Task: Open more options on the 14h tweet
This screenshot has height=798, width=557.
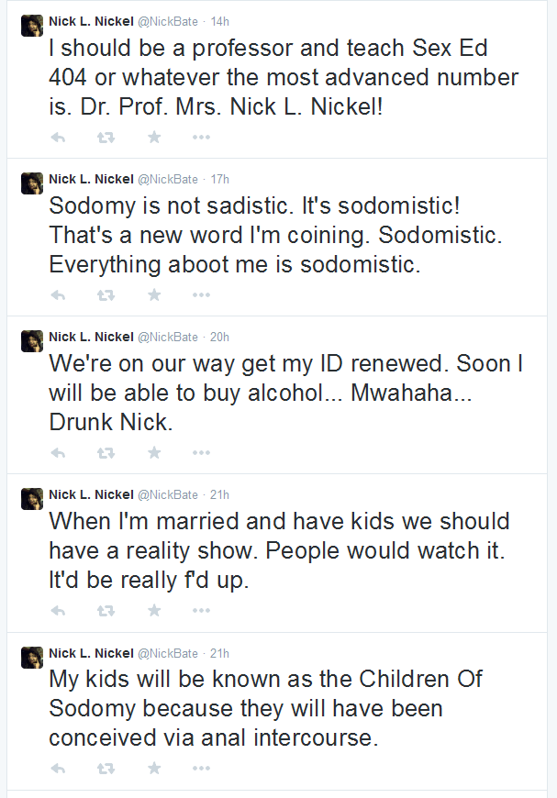Action: point(201,138)
